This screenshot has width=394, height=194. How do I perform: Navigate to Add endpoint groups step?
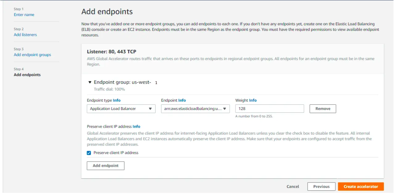[32, 55]
